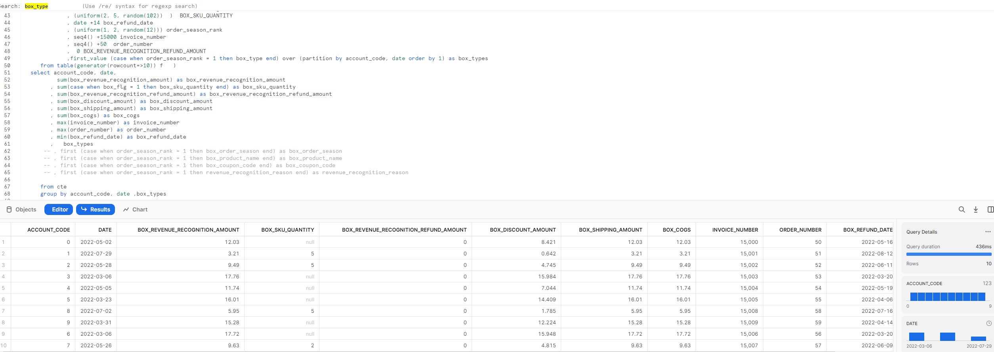The width and height of the screenshot is (994, 352).
Task: Place cursor on 'group by account_code' line
Action: pos(103,194)
